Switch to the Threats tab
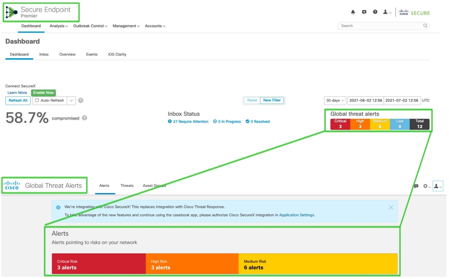Viewport: 449px width, 279px height. click(127, 185)
